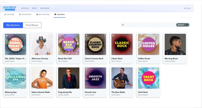Image resolution: width=202 pixels, height=108 pixels.
Task: Click the music note icon beside Stations
Action: (x=5, y=14)
